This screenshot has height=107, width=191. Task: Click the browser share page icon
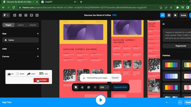166,7
